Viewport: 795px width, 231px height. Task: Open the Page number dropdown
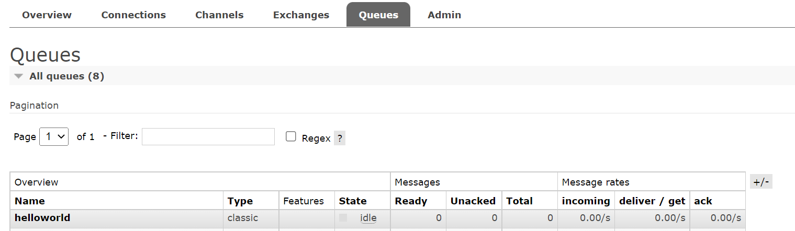[x=54, y=136]
